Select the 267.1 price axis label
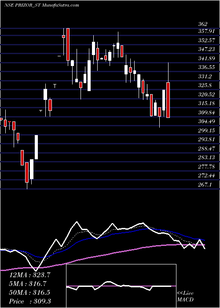This screenshot has height=308, width=220. pos(205,185)
